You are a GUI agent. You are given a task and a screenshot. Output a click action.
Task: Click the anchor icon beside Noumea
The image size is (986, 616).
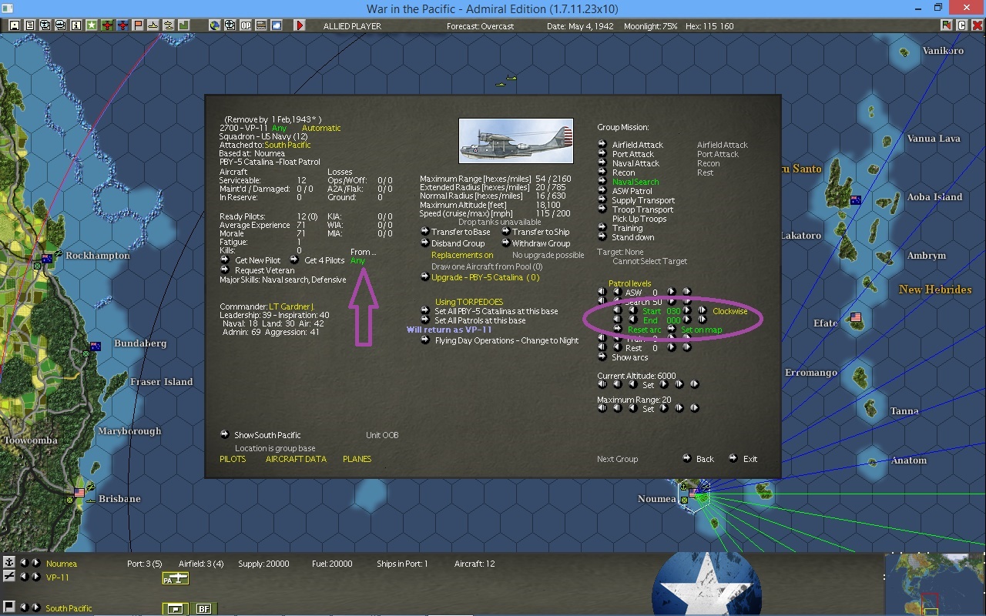click(x=8, y=563)
